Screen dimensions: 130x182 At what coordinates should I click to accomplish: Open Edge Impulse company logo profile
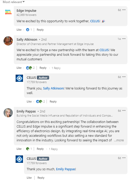(x=8, y=12)
